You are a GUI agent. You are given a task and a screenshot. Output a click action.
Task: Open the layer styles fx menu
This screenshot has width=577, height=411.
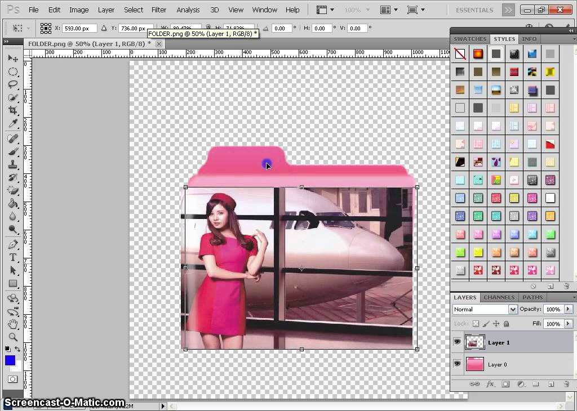click(x=490, y=384)
